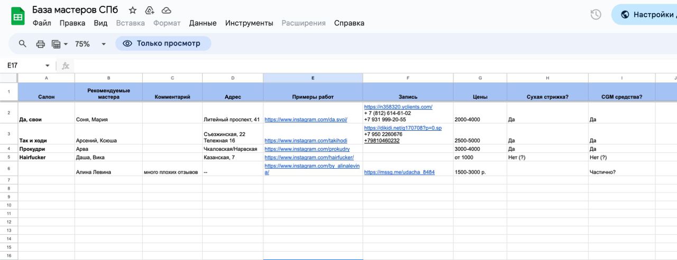
Task: Click header cell CGM средства?
Action: pyautogui.click(x=621, y=92)
